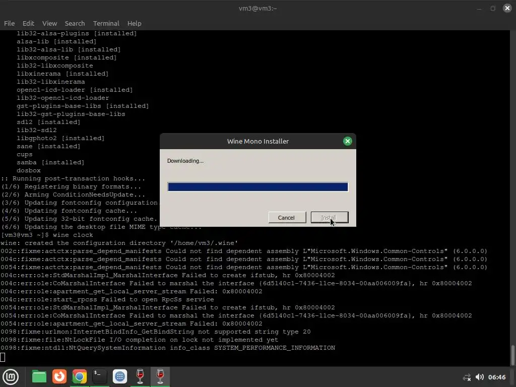Switch to the Terminal taskbar icon

(100, 376)
